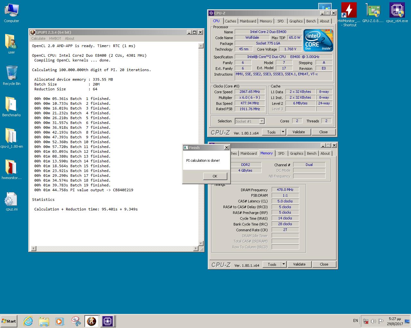The height and width of the screenshot is (328, 411).
Task: Click the network tray icon
Action: [x=365, y=321]
